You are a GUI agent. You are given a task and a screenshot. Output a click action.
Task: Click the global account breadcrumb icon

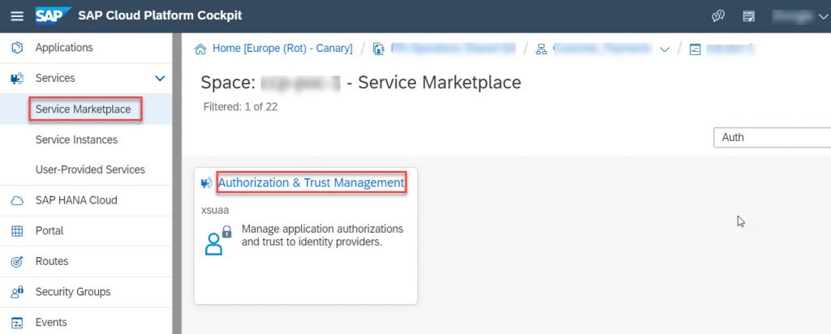point(378,49)
